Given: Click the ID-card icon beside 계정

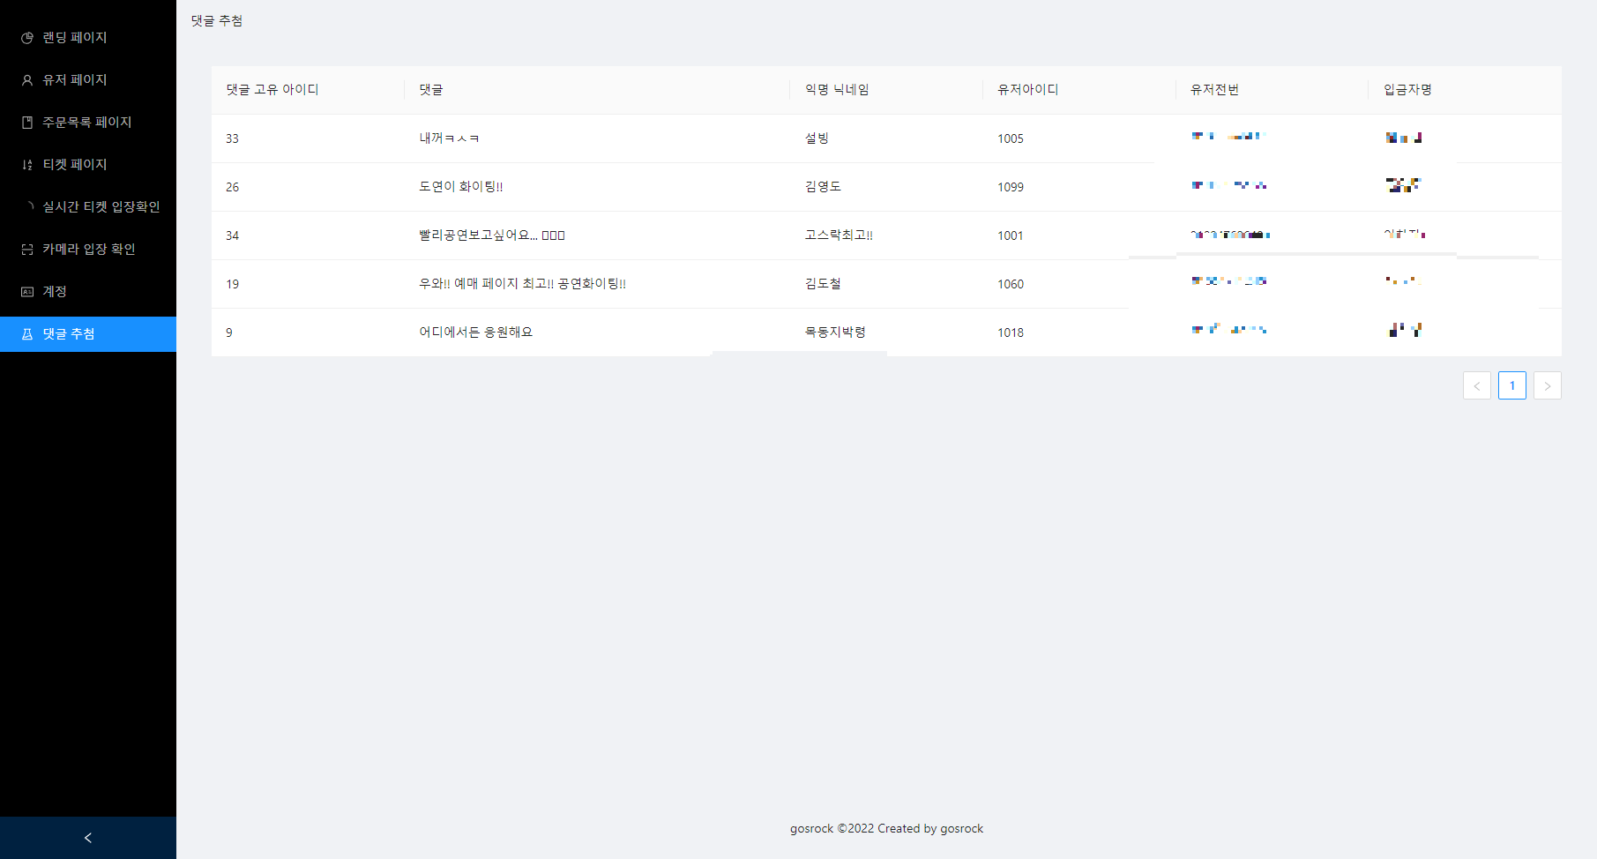Looking at the screenshot, I should 27,292.
